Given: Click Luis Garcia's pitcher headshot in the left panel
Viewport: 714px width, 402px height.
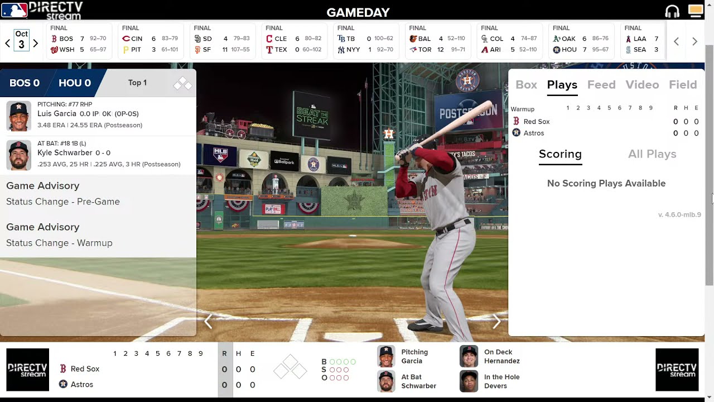Looking at the screenshot, I should (18, 116).
